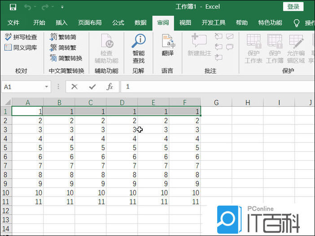Select column A header
The image size is (315, 236).
(28, 103)
